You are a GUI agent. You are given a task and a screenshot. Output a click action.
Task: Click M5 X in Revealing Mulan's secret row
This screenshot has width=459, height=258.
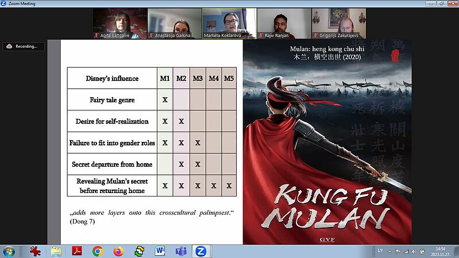click(x=229, y=186)
